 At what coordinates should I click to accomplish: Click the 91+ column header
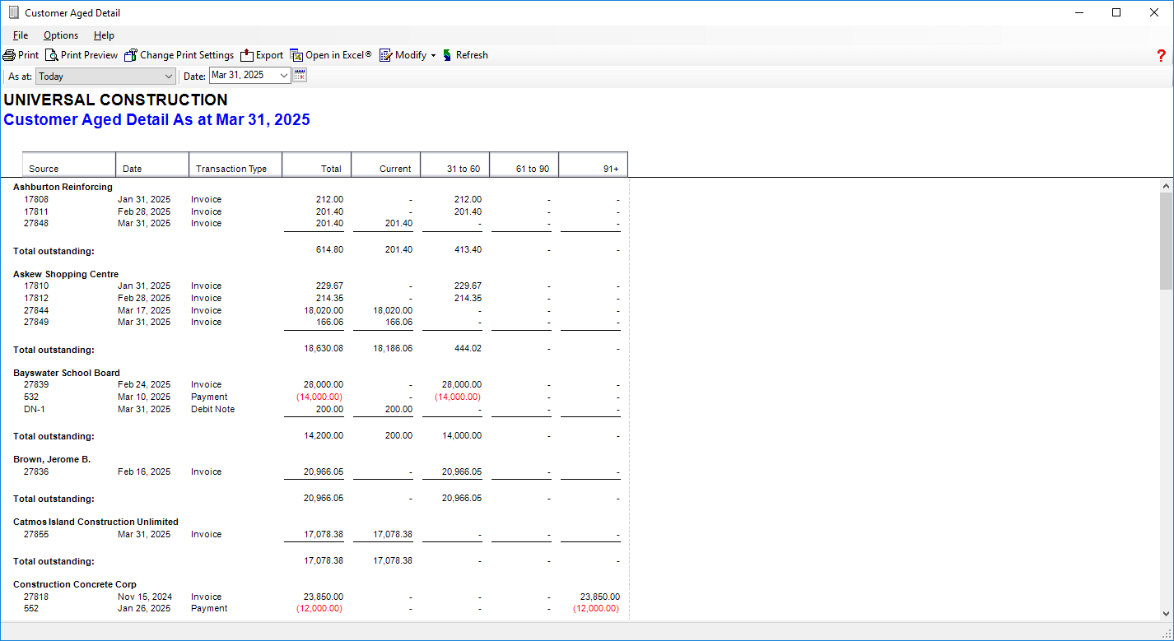594,164
